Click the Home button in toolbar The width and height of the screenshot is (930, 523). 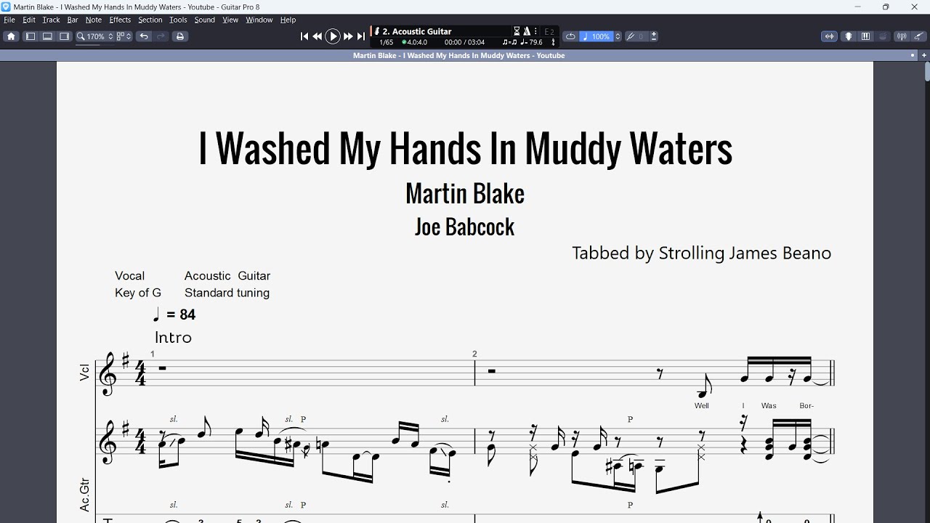pos(11,36)
